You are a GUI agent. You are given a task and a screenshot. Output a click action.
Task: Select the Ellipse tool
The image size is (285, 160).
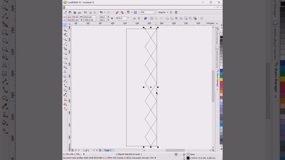pyautogui.click(x=65, y=58)
